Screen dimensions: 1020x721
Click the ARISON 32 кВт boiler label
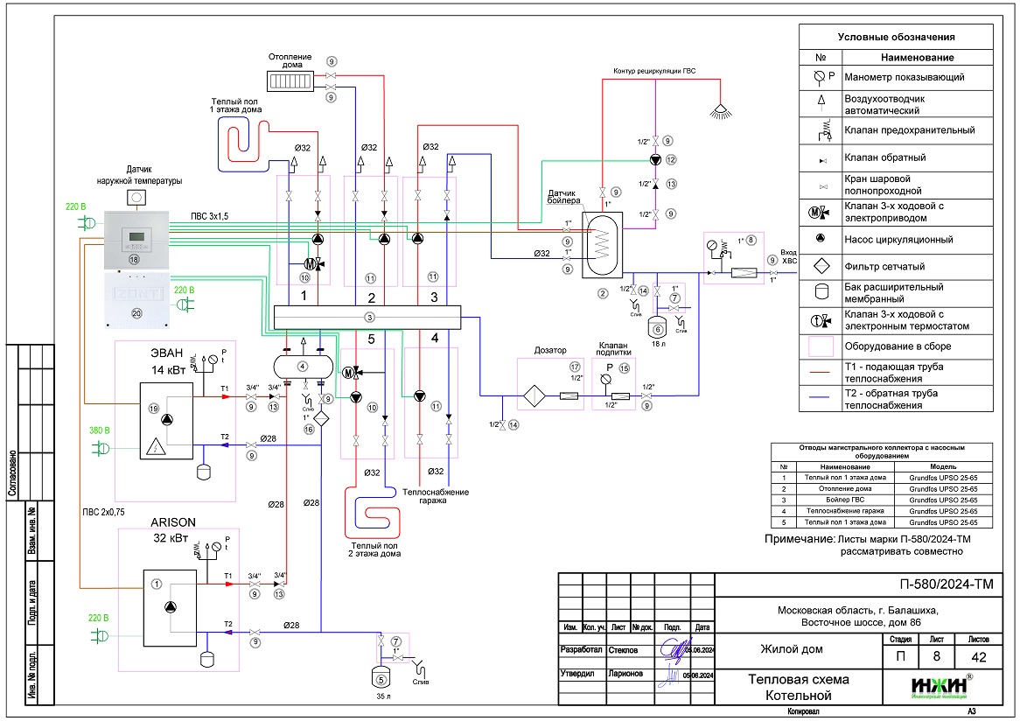point(173,530)
